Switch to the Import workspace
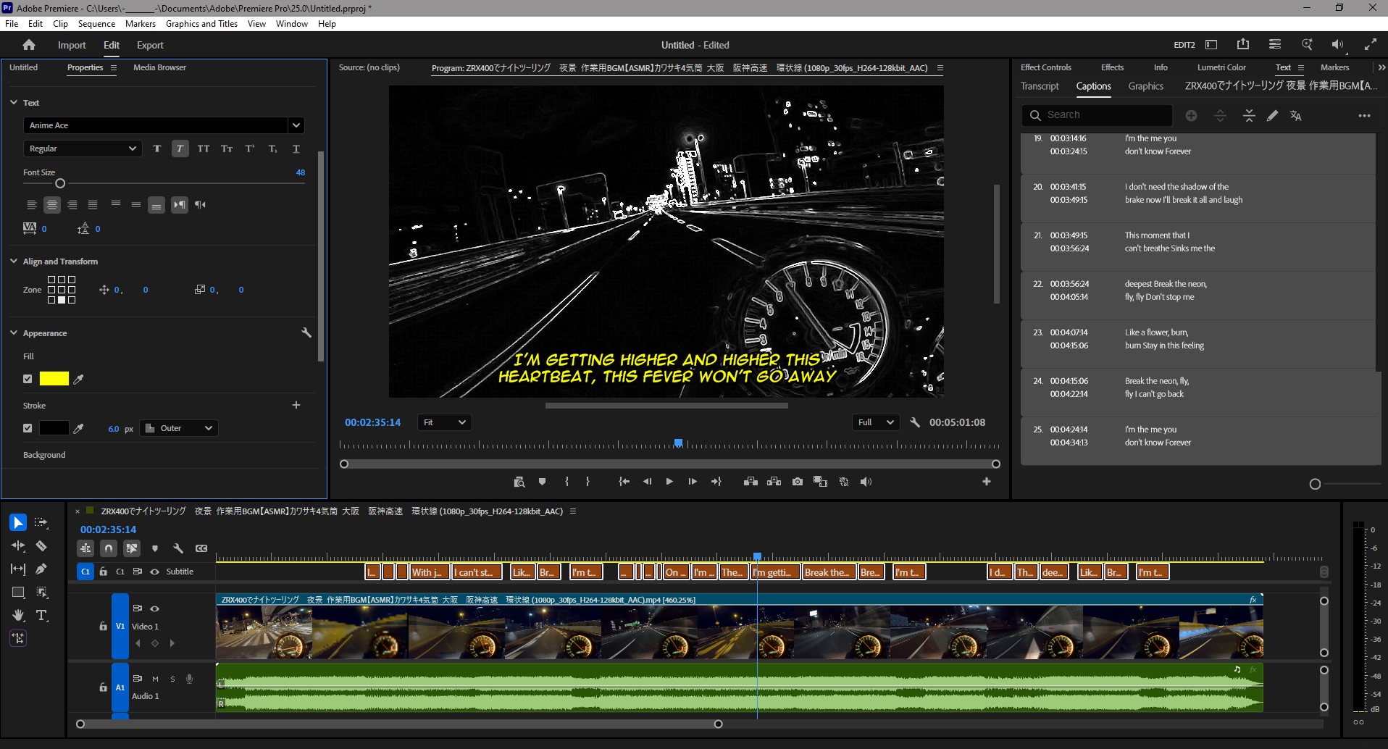Screen dimensions: 1388x749 click(72, 45)
